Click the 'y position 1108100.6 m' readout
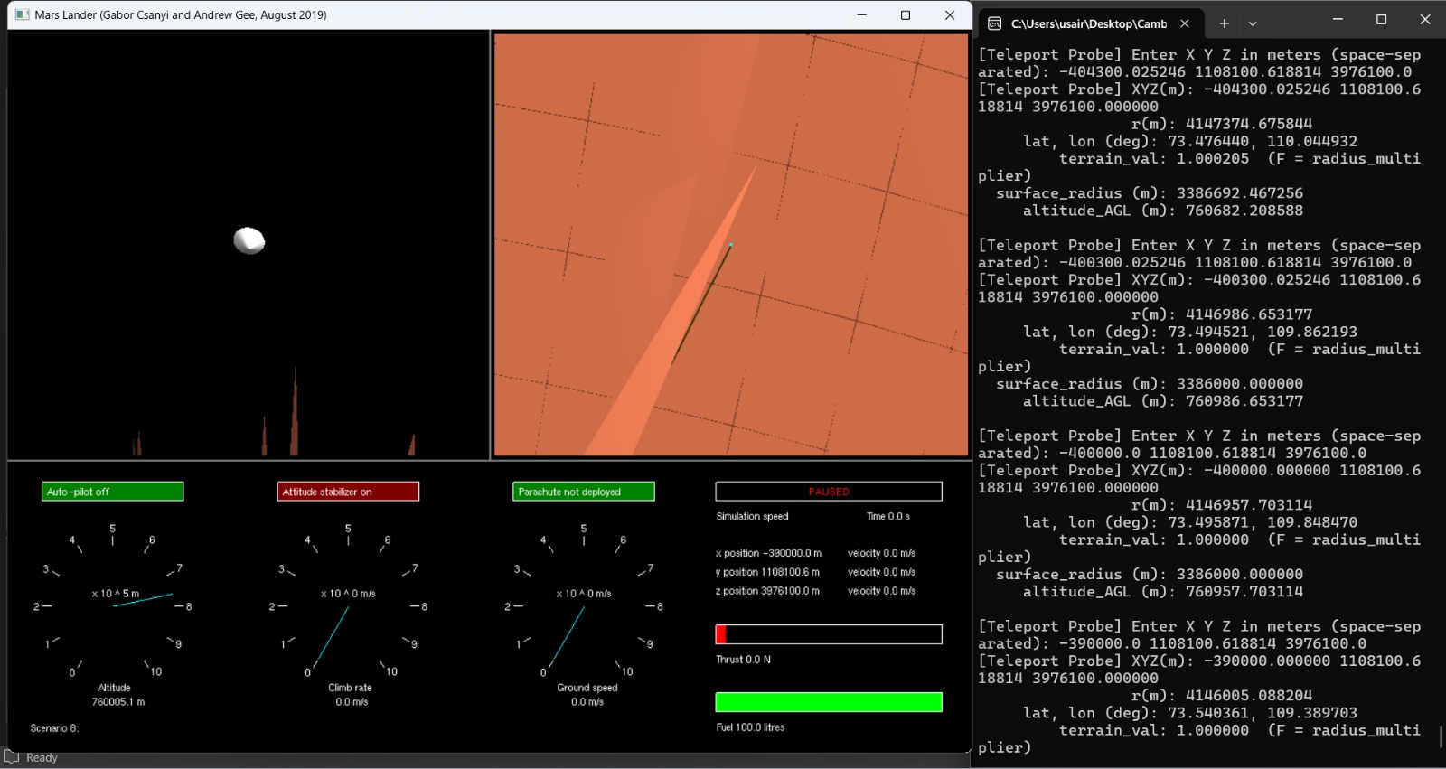This screenshot has height=769, width=1446. [x=767, y=572]
